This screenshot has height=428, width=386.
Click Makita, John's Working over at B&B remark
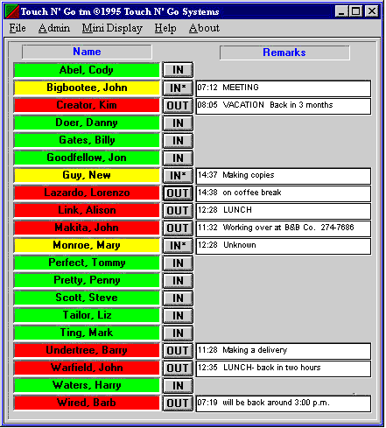[x=284, y=228]
